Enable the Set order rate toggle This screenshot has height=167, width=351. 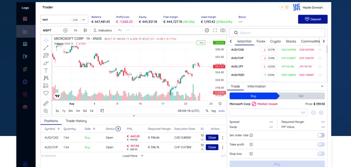tap(321, 135)
